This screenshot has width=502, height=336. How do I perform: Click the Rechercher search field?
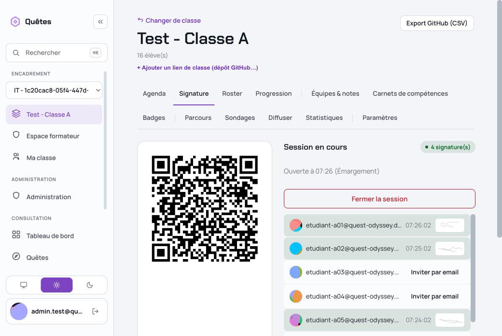[x=56, y=53]
